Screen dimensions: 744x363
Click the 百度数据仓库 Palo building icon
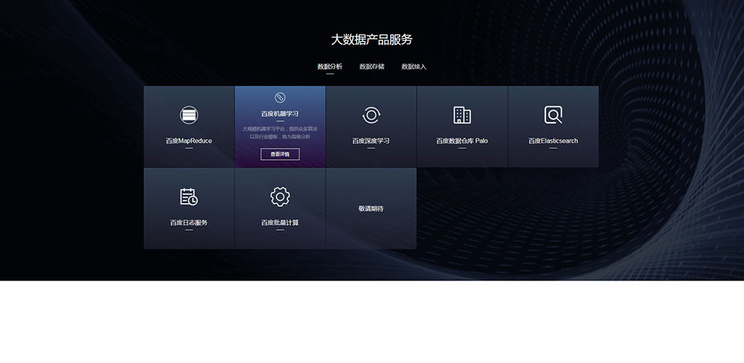click(x=462, y=115)
